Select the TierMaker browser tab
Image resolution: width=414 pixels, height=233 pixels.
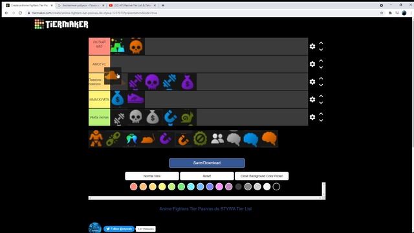29,5
